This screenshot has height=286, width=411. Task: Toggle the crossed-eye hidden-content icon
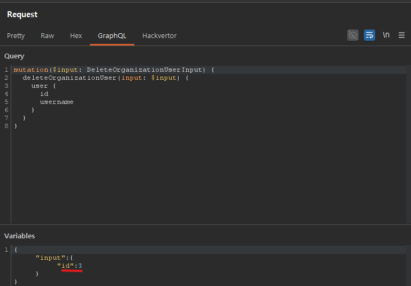(x=353, y=35)
